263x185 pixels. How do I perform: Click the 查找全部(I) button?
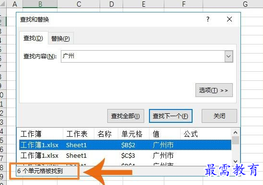(x=126, y=116)
